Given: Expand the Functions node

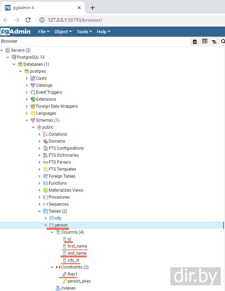Looking at the screenshot, I should pyautogui.click(x=39, y=183).
